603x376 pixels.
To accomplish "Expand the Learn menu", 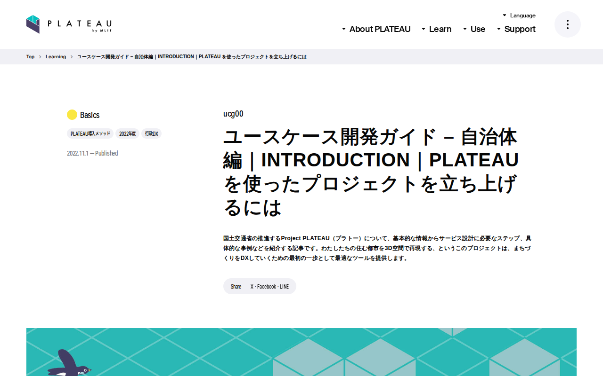I will tap(437, 29).
